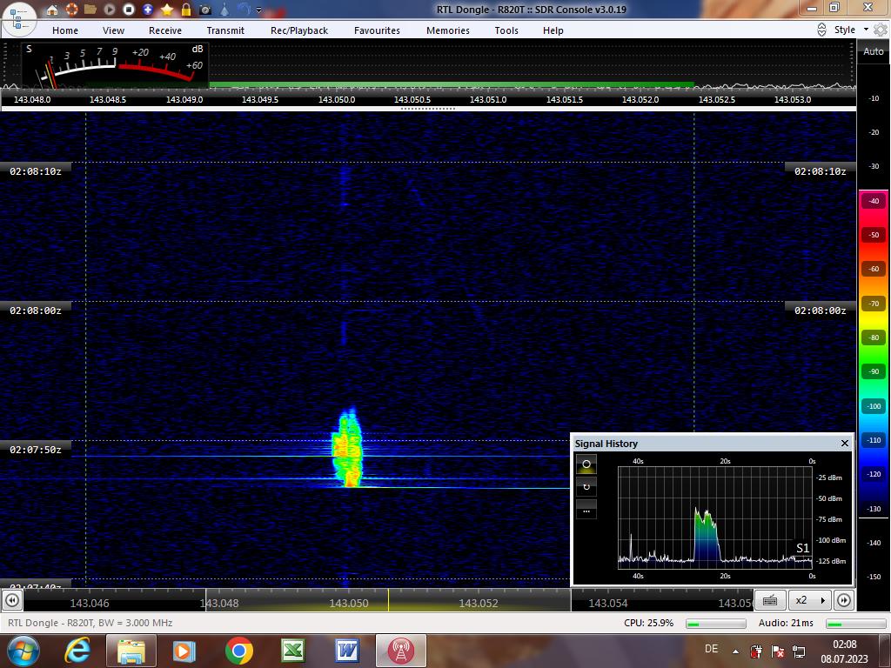
Task: Open the Memories ribbon tab
Action: click(x=448, y=30)
